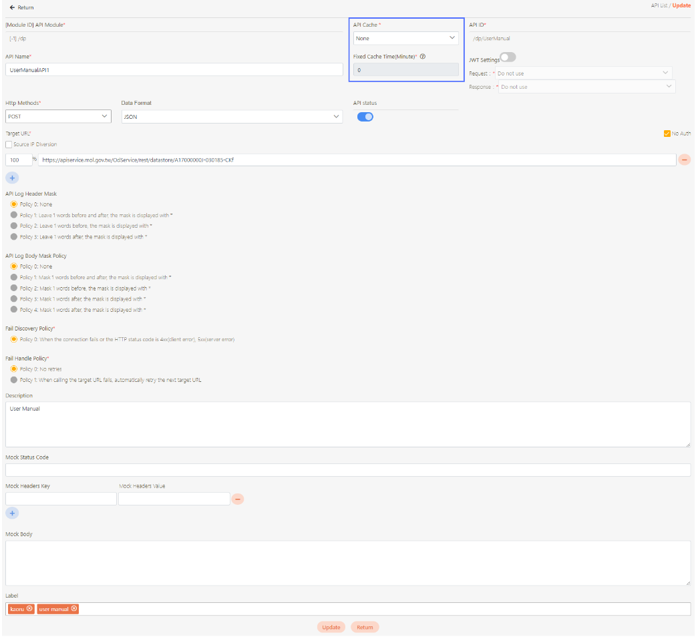Viewport: 696px width, 637px height.
Task: Disable the API status switch
Action: coord(365,117)
